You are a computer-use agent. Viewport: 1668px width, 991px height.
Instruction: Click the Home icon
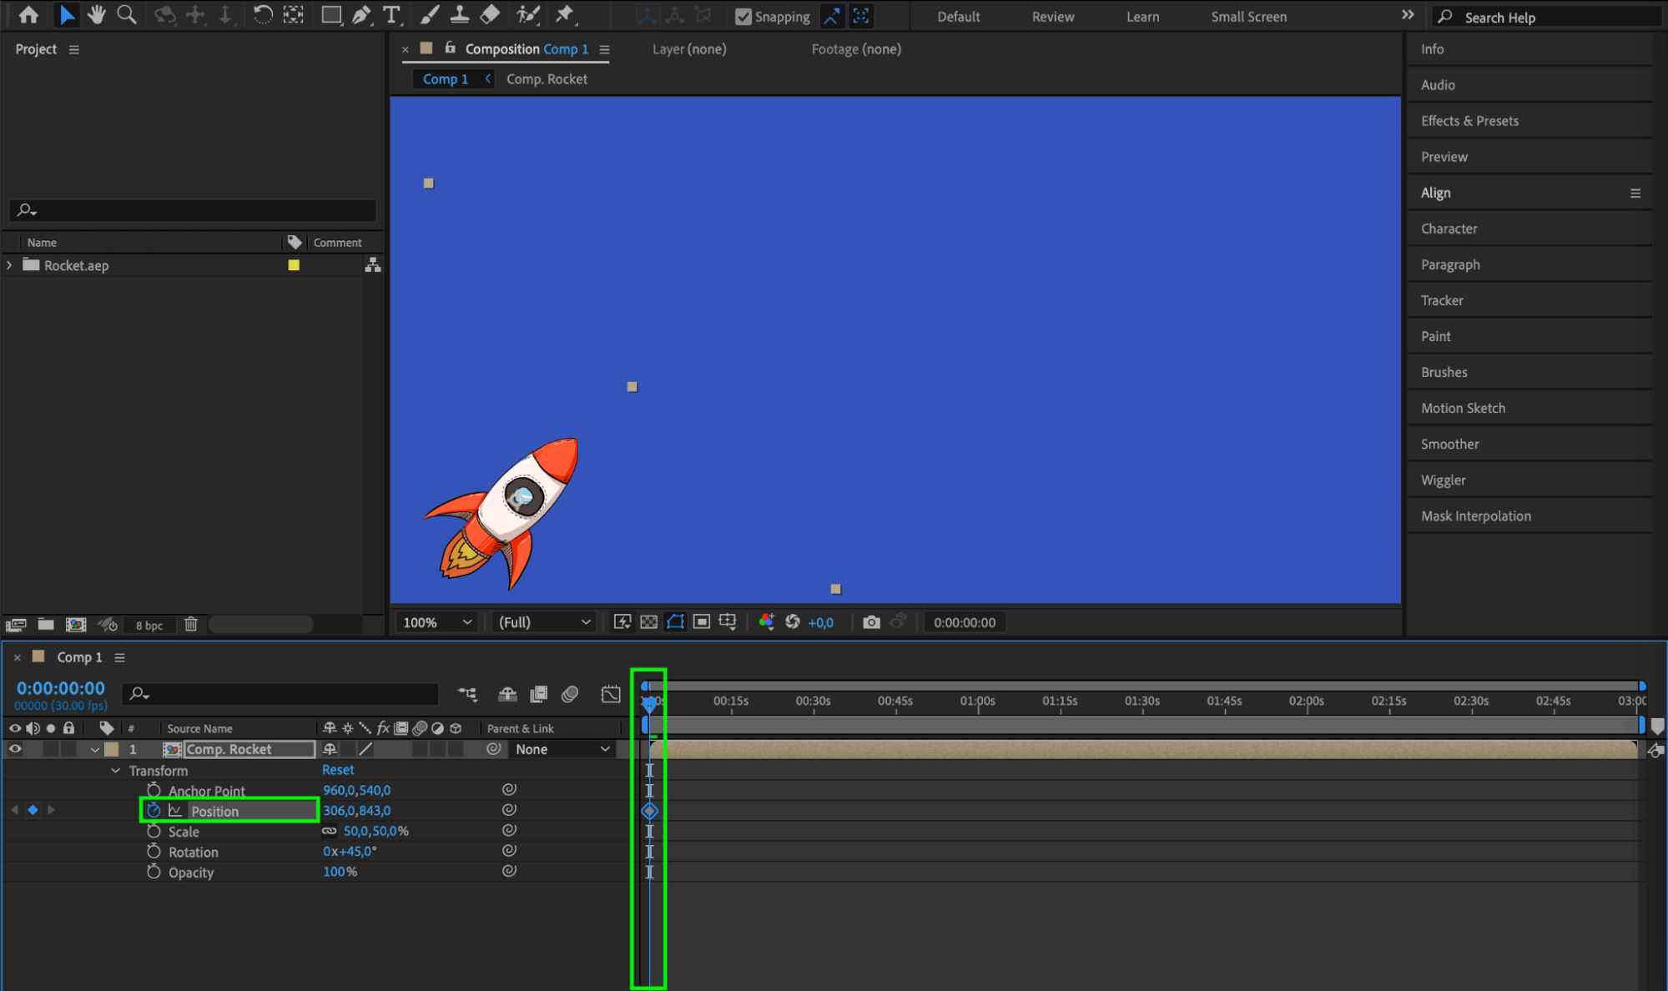(28, 14)
